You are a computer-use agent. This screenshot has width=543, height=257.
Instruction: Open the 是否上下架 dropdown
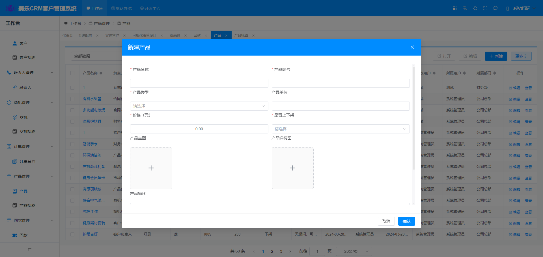[x=341, y=129]
